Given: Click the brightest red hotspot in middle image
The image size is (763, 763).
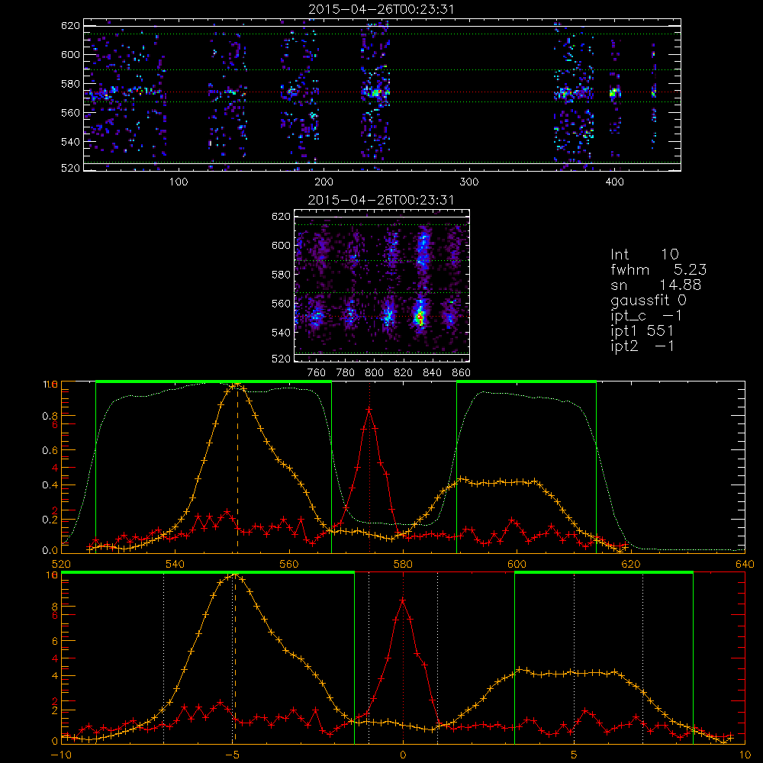Looking at the screenshot, I should (x=419, y=317).
